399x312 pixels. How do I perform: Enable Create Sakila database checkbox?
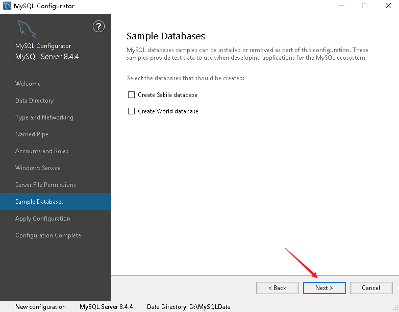tap(132, 95)
